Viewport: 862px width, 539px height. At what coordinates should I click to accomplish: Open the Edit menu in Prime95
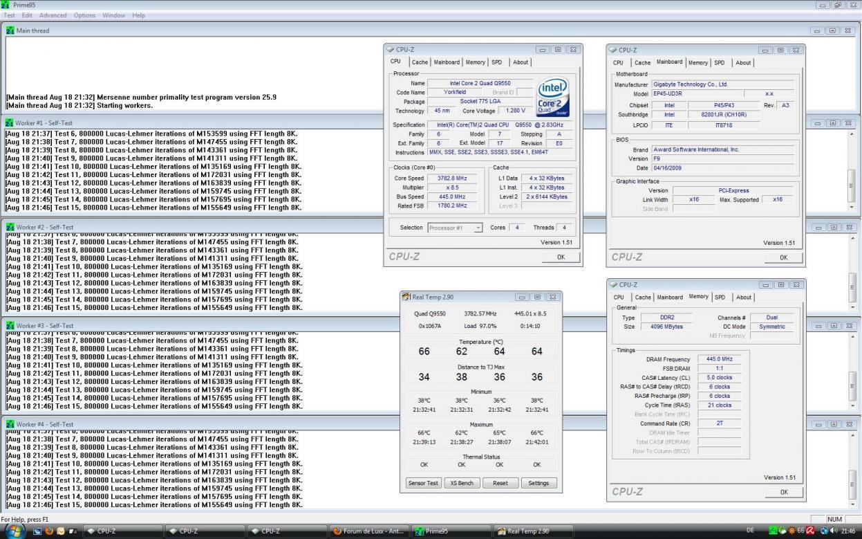coord(28,15)
